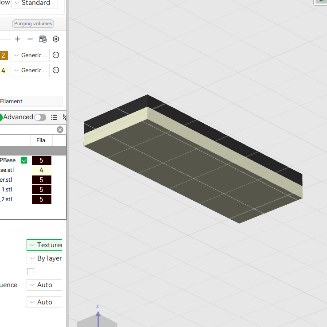The height and width of the screenshot is (327, 327).
Task: Open more options for filament 4
Action: (56, 70)
